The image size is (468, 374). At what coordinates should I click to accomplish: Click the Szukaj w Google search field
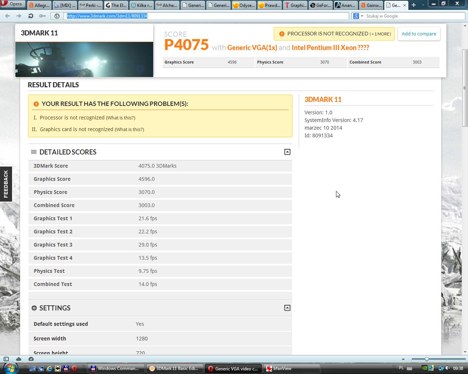(415, 16)
